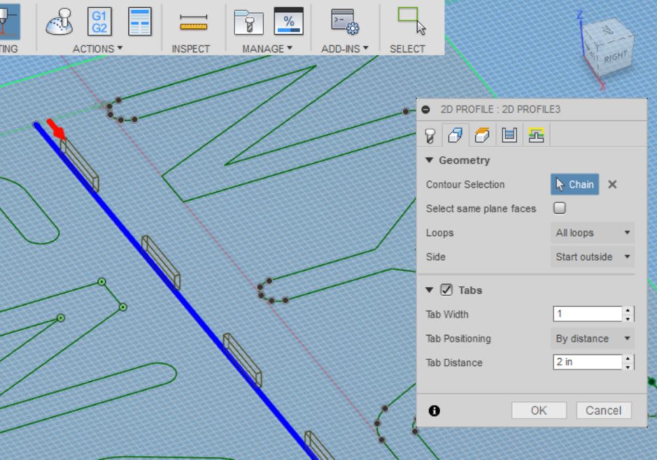Screen dimensions: 657x460
Task: Select the Measure ruler tool
Action: [193, 22]
